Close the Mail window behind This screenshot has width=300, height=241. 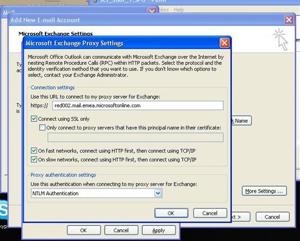(152, 11)
